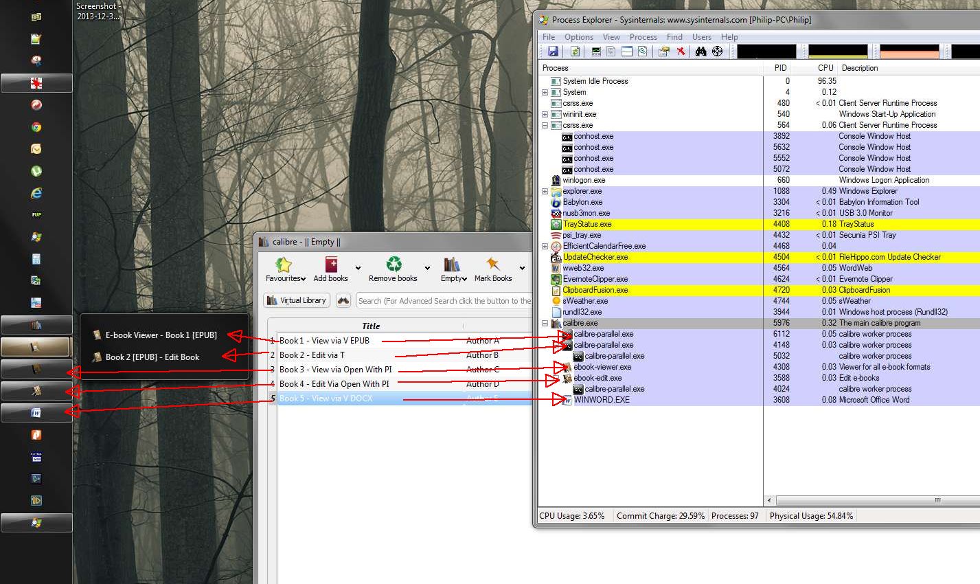Click the green uTorrent taskbar icon
The height and width of the screenshot is (584, 980).
[36, 170]
